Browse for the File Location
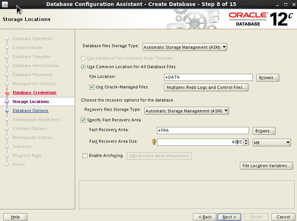 click(x=268, y=78)
